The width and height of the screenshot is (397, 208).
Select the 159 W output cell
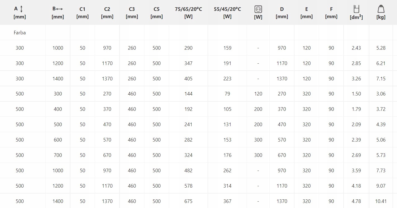coord(227,48)
